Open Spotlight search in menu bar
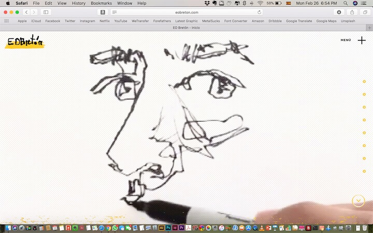 (x=346, y=3)
